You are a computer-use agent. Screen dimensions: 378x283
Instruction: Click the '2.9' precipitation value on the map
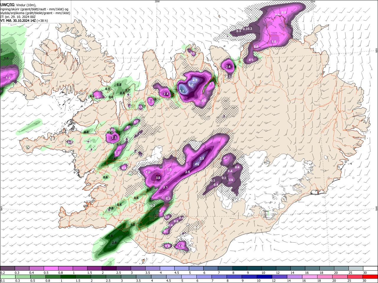[187, 172]
